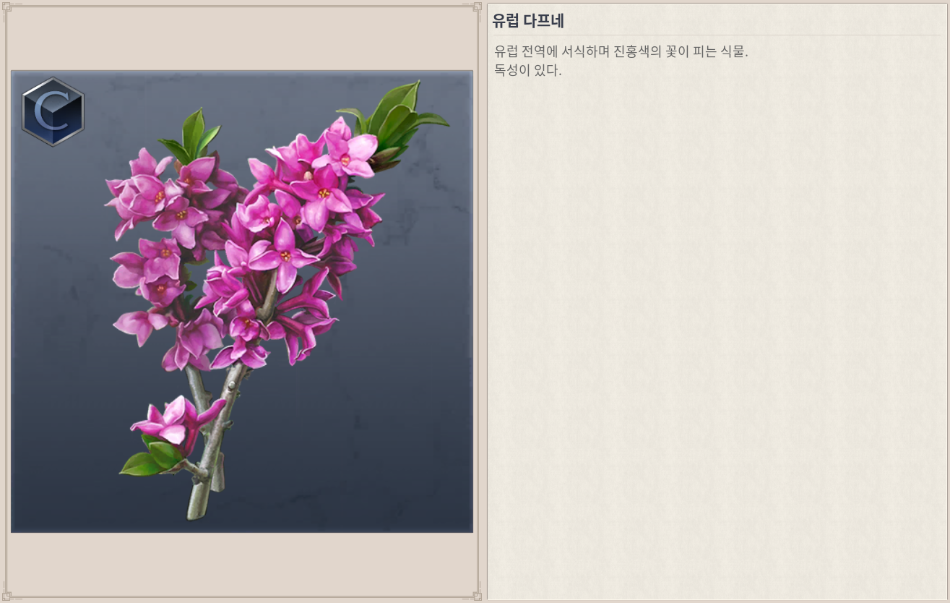Click the empty parchment area below the description
This screenshot has width=950, height=603.
(x=717, y=340)
